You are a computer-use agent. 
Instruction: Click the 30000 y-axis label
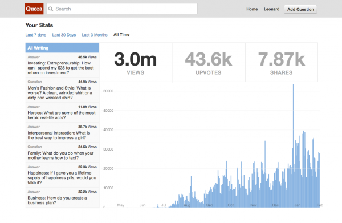[108, 149]
